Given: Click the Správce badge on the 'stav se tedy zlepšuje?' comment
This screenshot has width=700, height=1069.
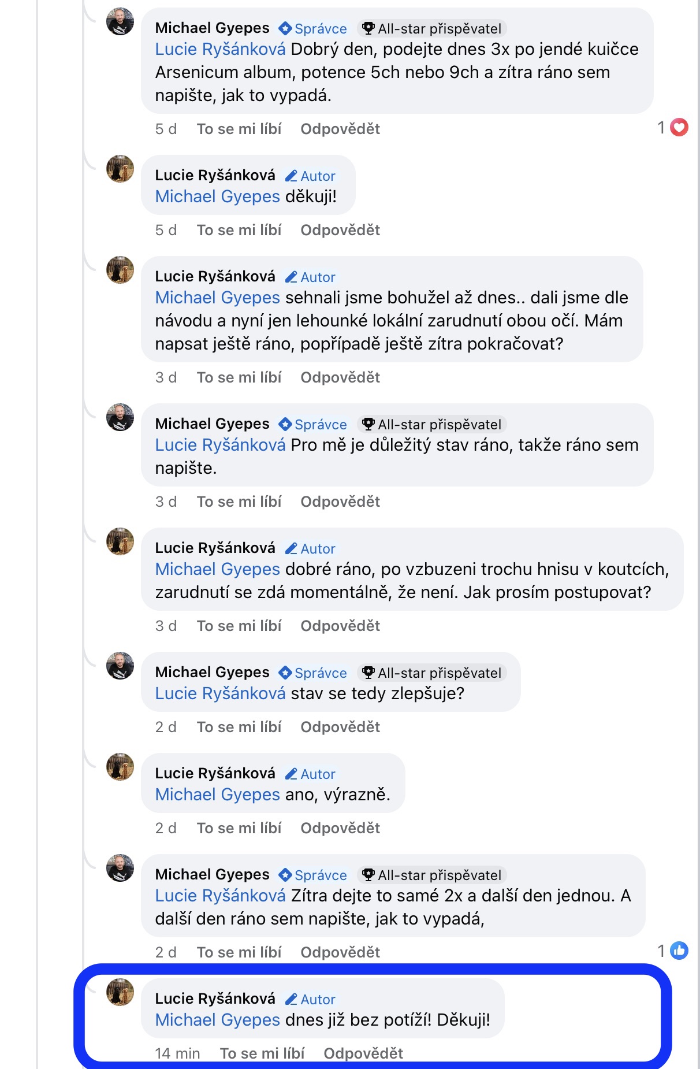Looking at the screenshot, I should tap(312, 673).
